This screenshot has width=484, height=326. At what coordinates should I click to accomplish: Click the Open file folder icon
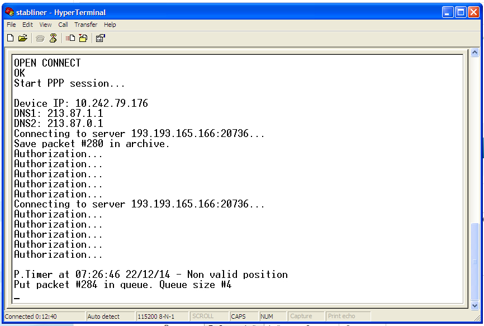coord(23,38)
